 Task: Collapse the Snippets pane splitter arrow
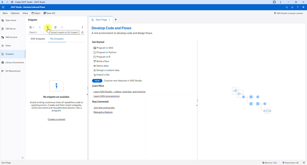pos(87,94)
